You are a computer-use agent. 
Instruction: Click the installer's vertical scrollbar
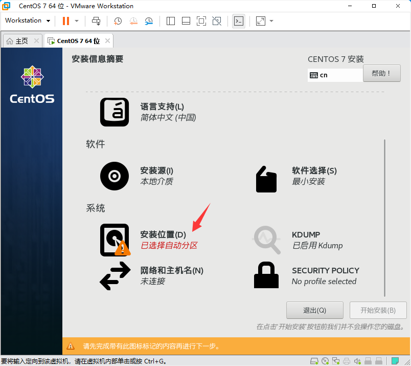pyautogui.click(x=384, y=218)
